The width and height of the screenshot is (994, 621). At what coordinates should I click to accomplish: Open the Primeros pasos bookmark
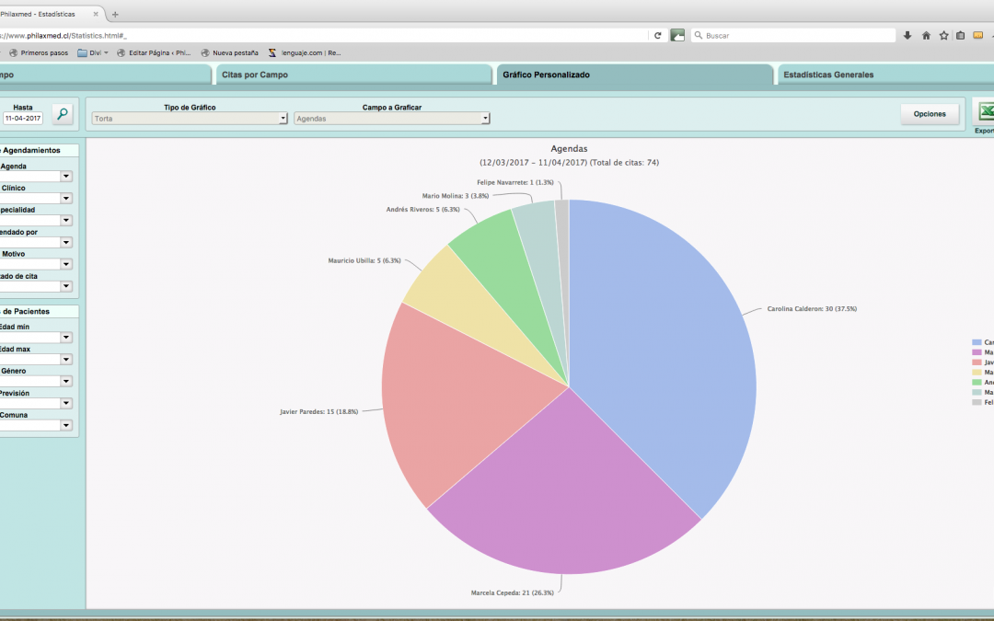pos(38,53)
